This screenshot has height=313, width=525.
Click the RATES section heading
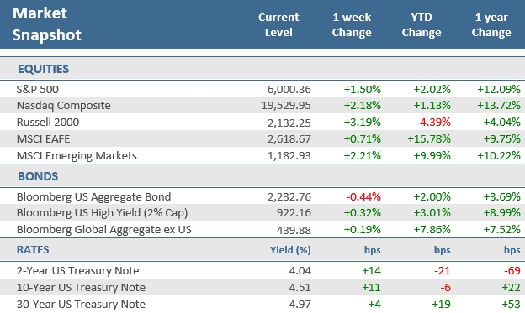[x=33, y=250]
